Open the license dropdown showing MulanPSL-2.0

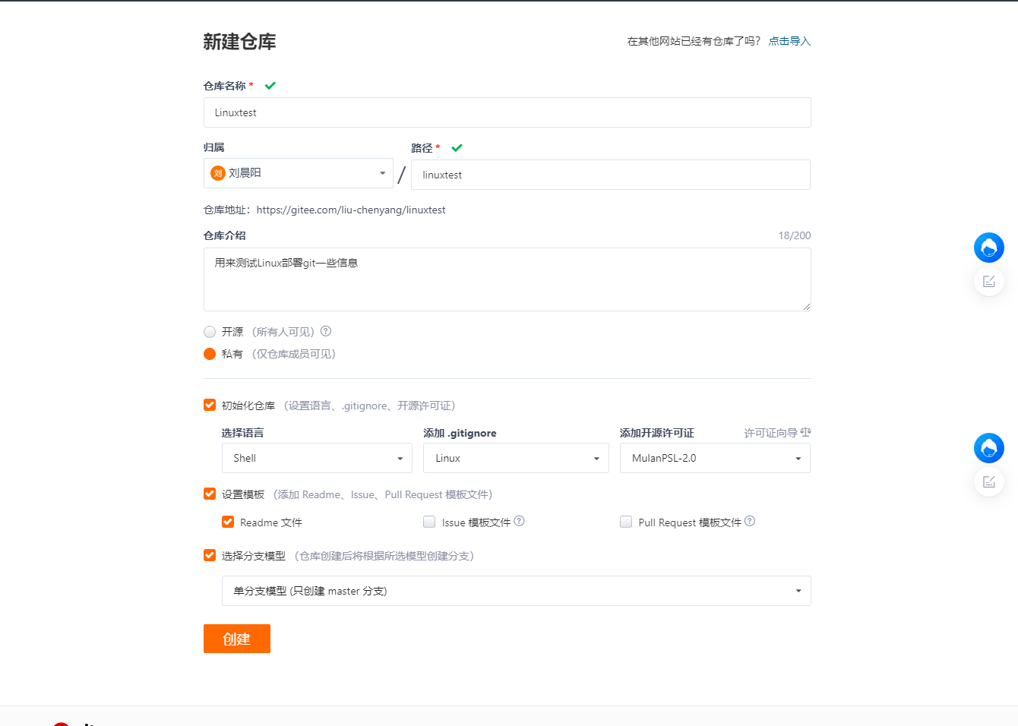(715, 458)
